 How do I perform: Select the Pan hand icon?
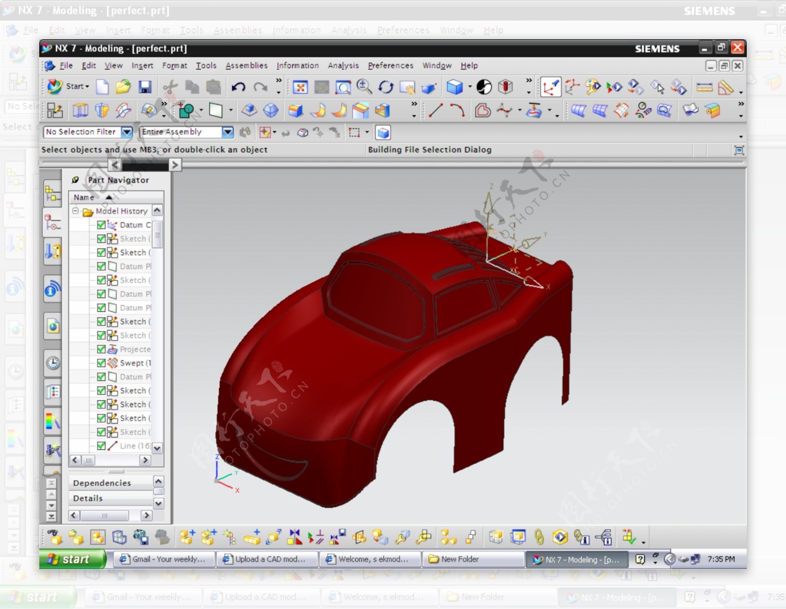(x=407, y=87)
